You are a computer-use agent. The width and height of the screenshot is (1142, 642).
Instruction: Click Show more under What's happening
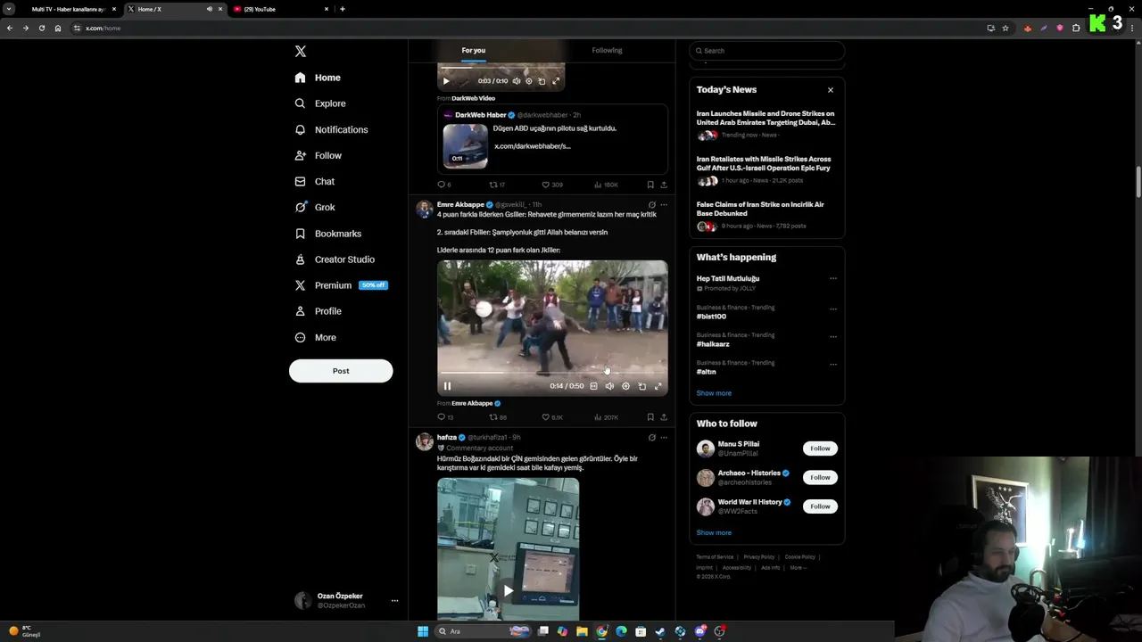coord(714,393)
